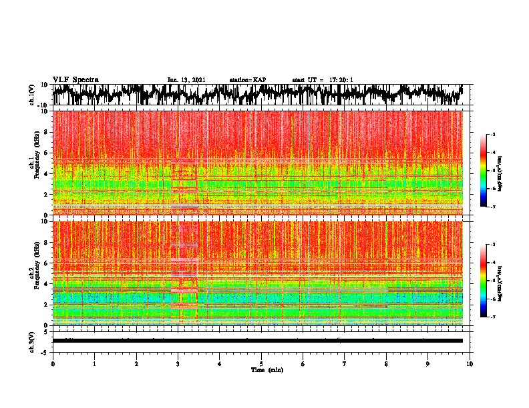Click time axis tick label "8"
Image resolution: width=529 pixels, height=408 pixels.
386,364
